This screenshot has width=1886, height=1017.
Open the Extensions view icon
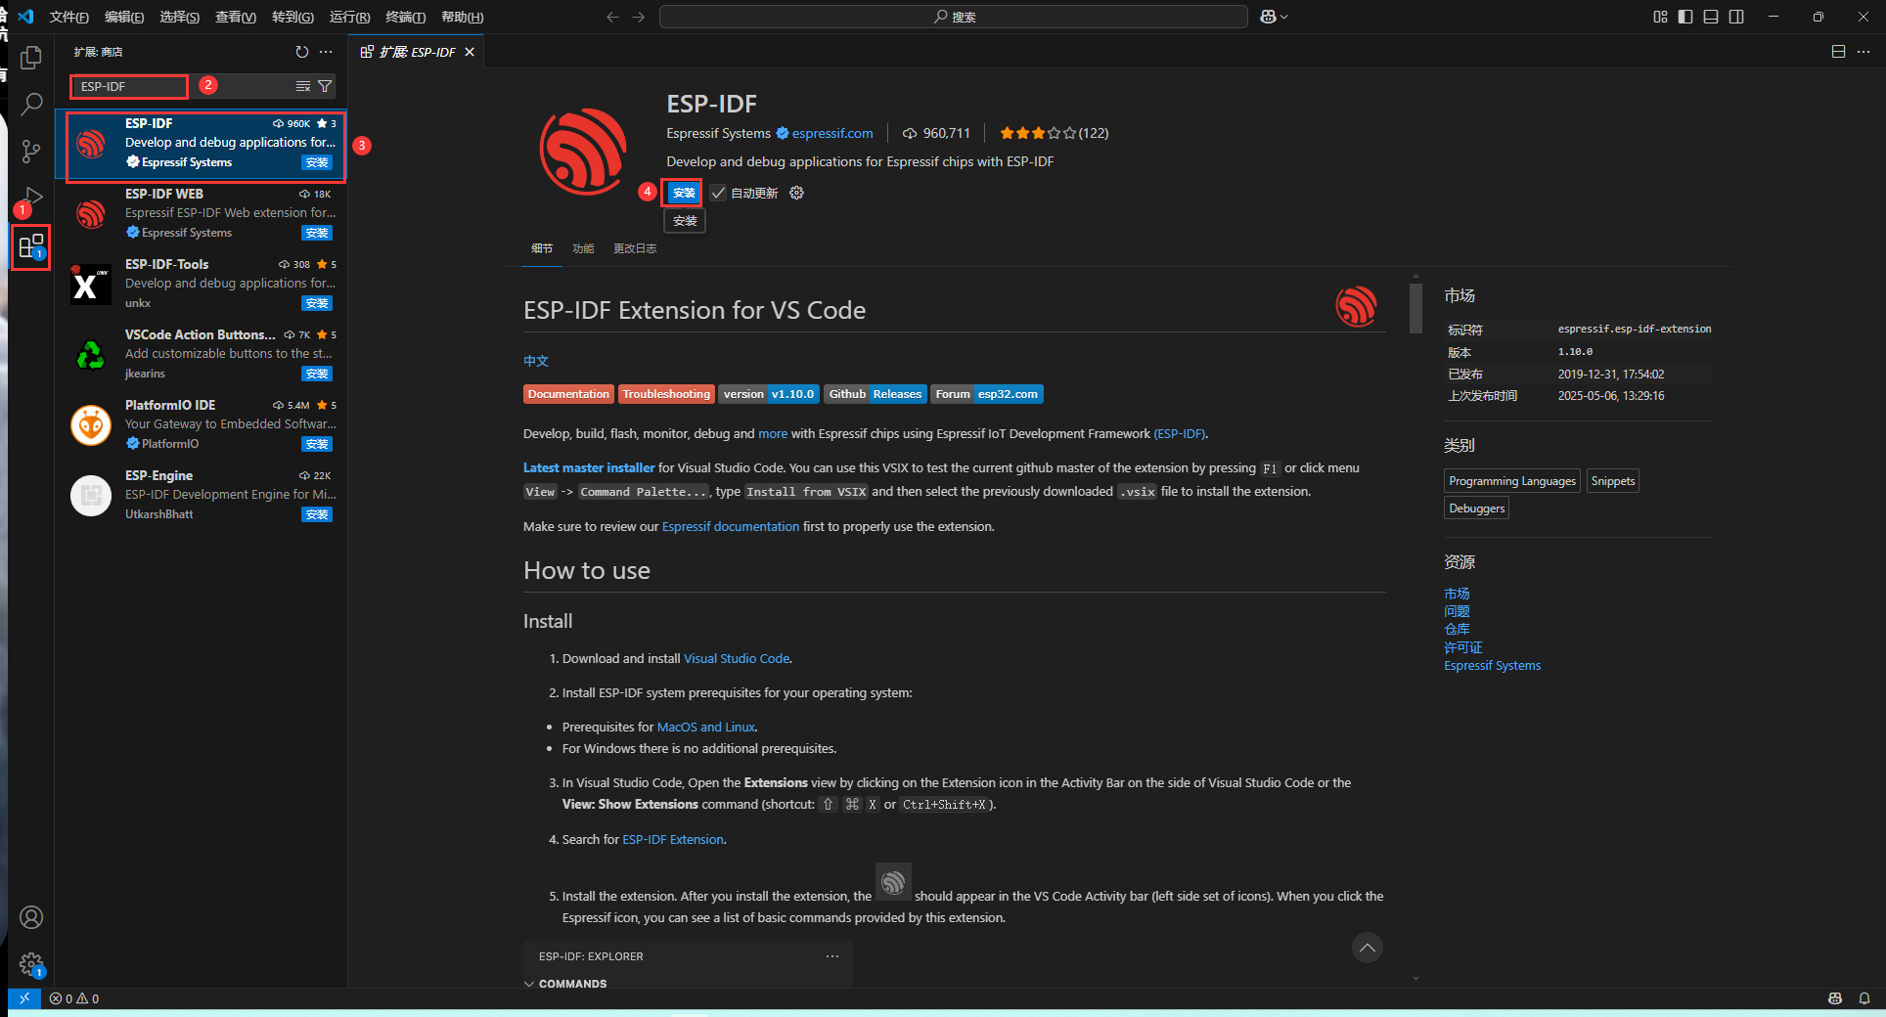pos(31,245)
